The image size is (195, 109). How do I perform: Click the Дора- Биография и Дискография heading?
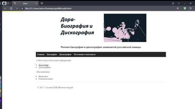[77, 26]
